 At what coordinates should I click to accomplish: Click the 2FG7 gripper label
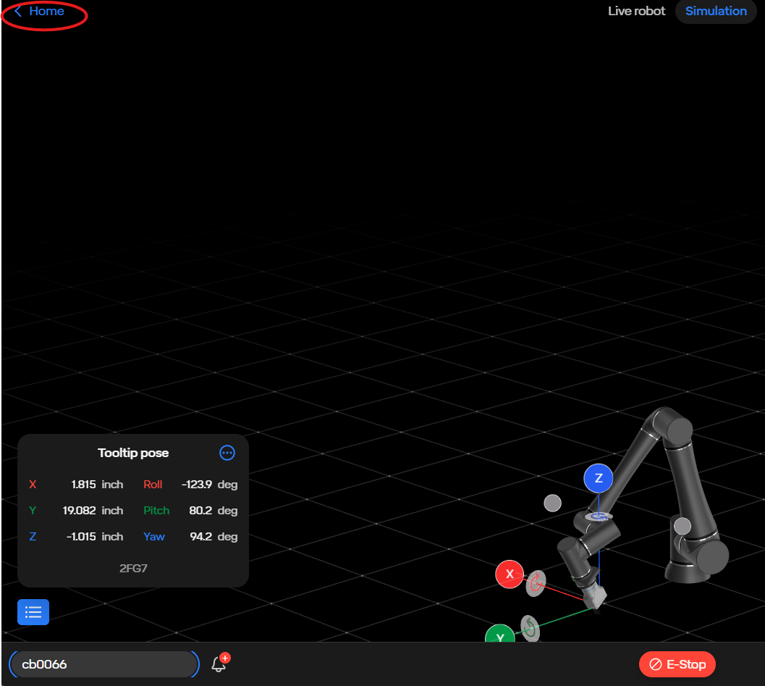coord(133,569)
